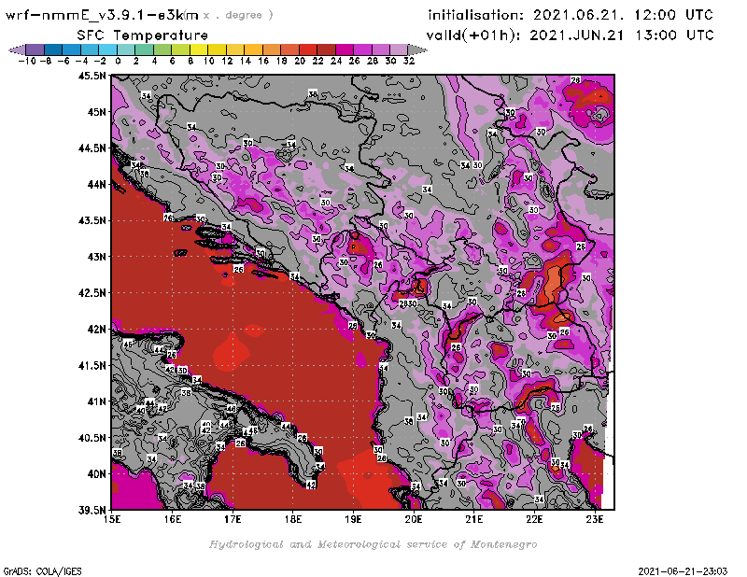The height and width of the screenshot is (577, 747).
Task: Click the red legend swatch between 20 and 22
Action: (x=308, y=49)
